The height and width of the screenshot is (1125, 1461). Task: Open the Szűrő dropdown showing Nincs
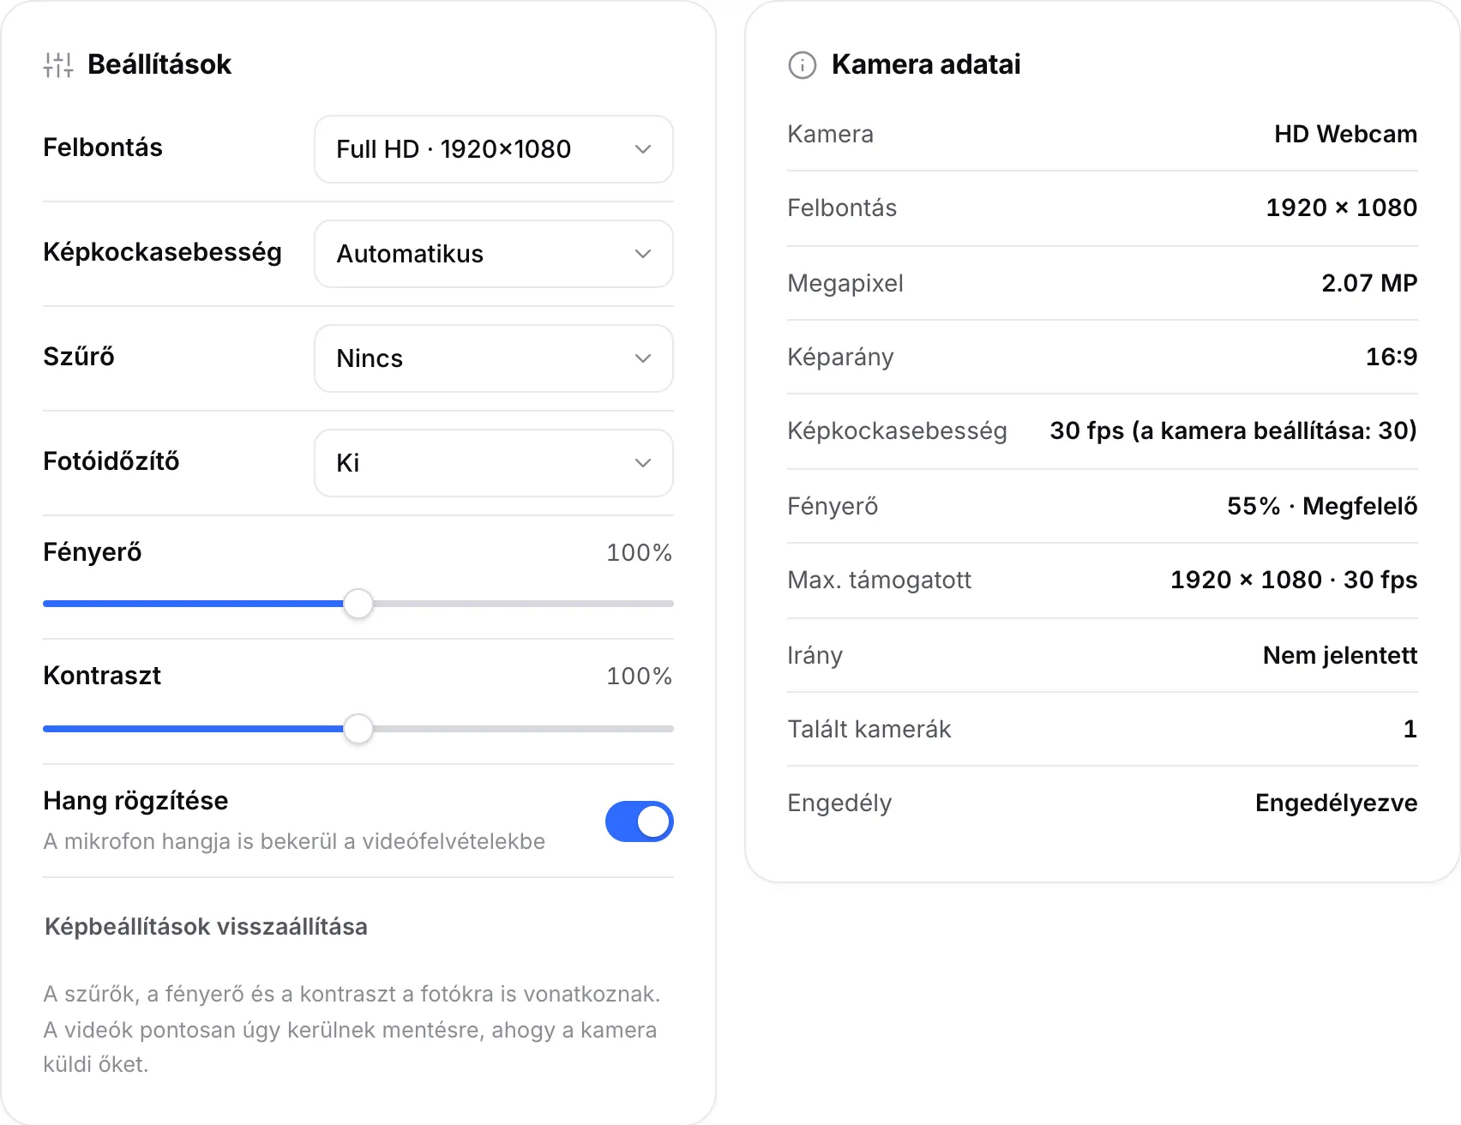(x=494, y=358)
